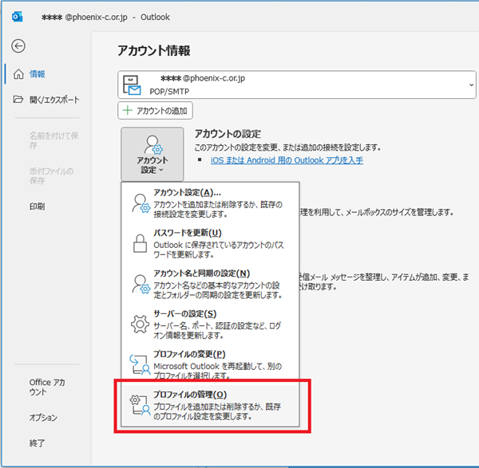Image resolution: width=479 pixels, height=468 pixels.
Task: Open the iOS または Android 用 Outlook link
Action: click(287, 160)
